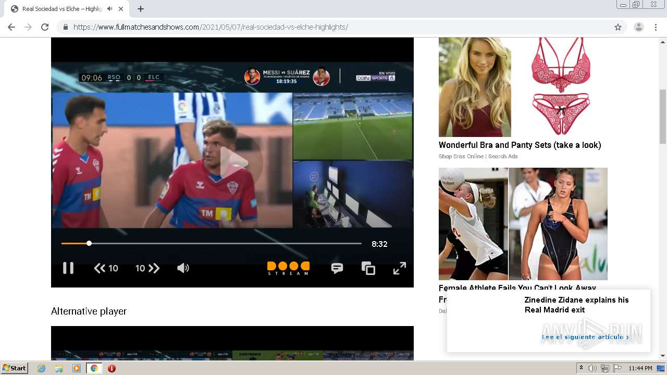Open Opera taskbar icon
This screenshot has width=667, height=375.
[x=112, y=368]
